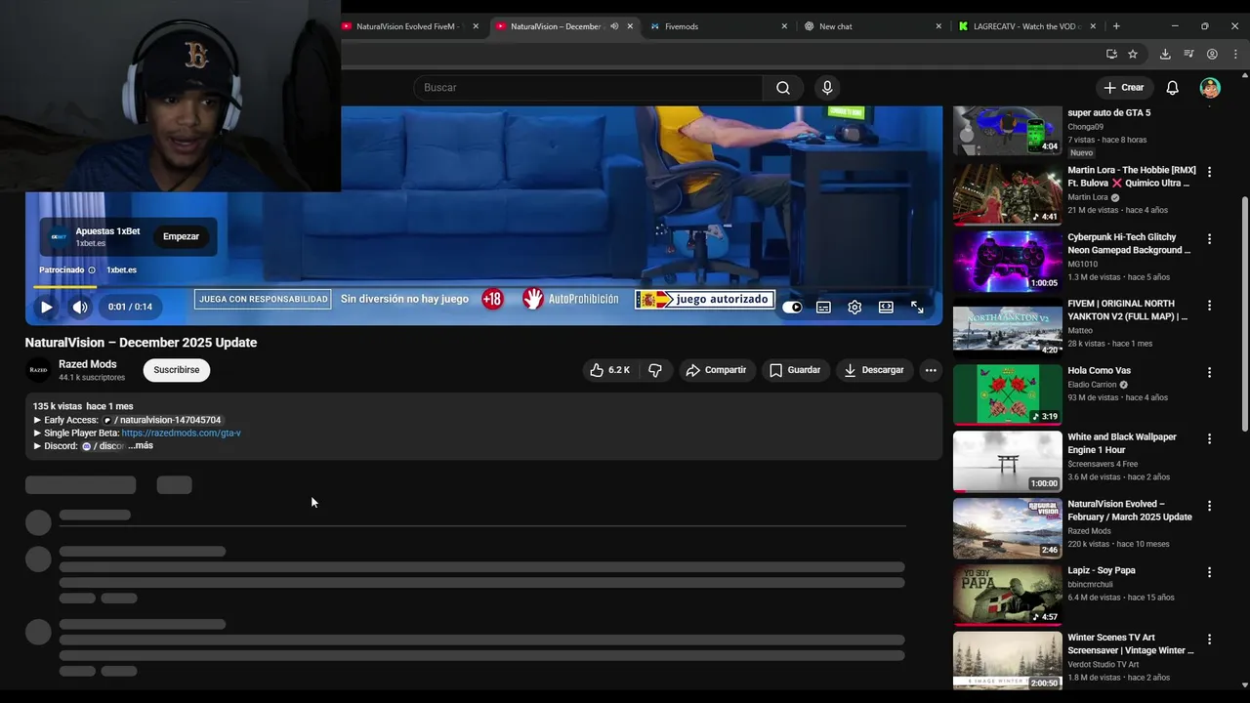
Task: Select the NaturalVision – December tab
Action: [555, 26]
